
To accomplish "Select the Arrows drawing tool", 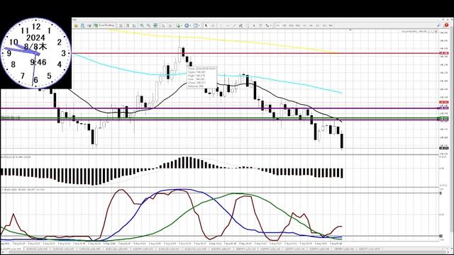I will (x=267, y=25).
